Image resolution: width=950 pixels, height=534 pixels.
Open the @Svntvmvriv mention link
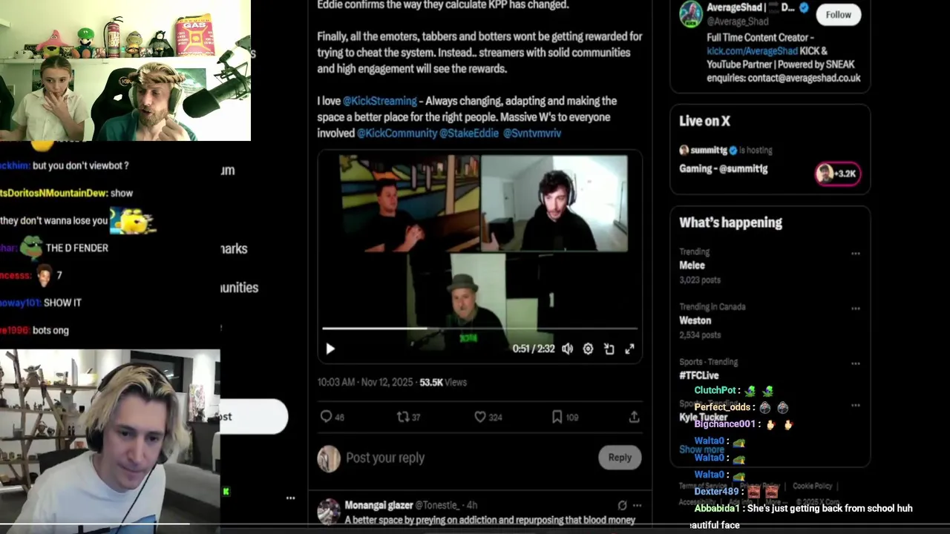point(532,133)
